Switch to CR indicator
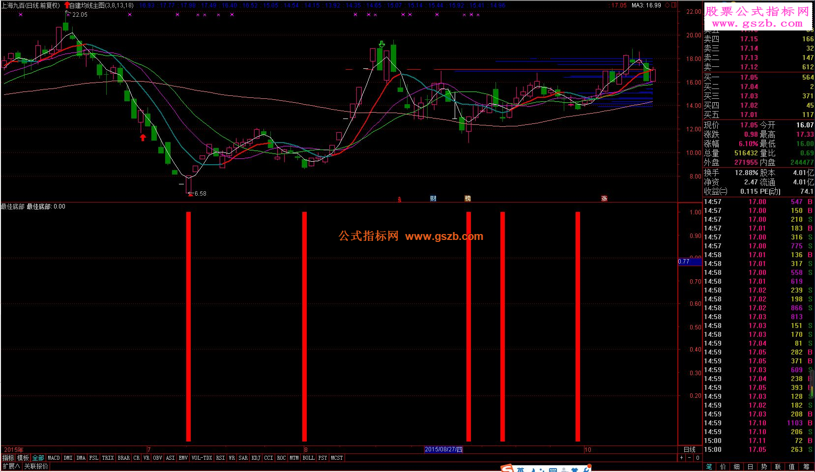This screenshot has height=472, width=815. tap(137, 458)
